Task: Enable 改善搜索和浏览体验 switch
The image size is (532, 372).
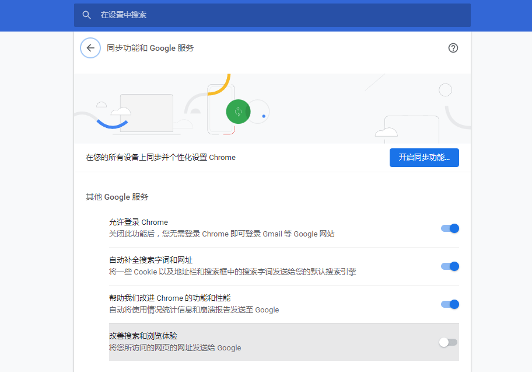Action: (448, 342)
